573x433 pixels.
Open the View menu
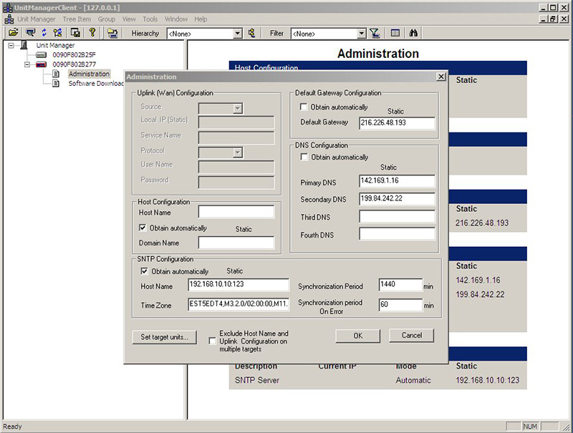coord(129,19)
